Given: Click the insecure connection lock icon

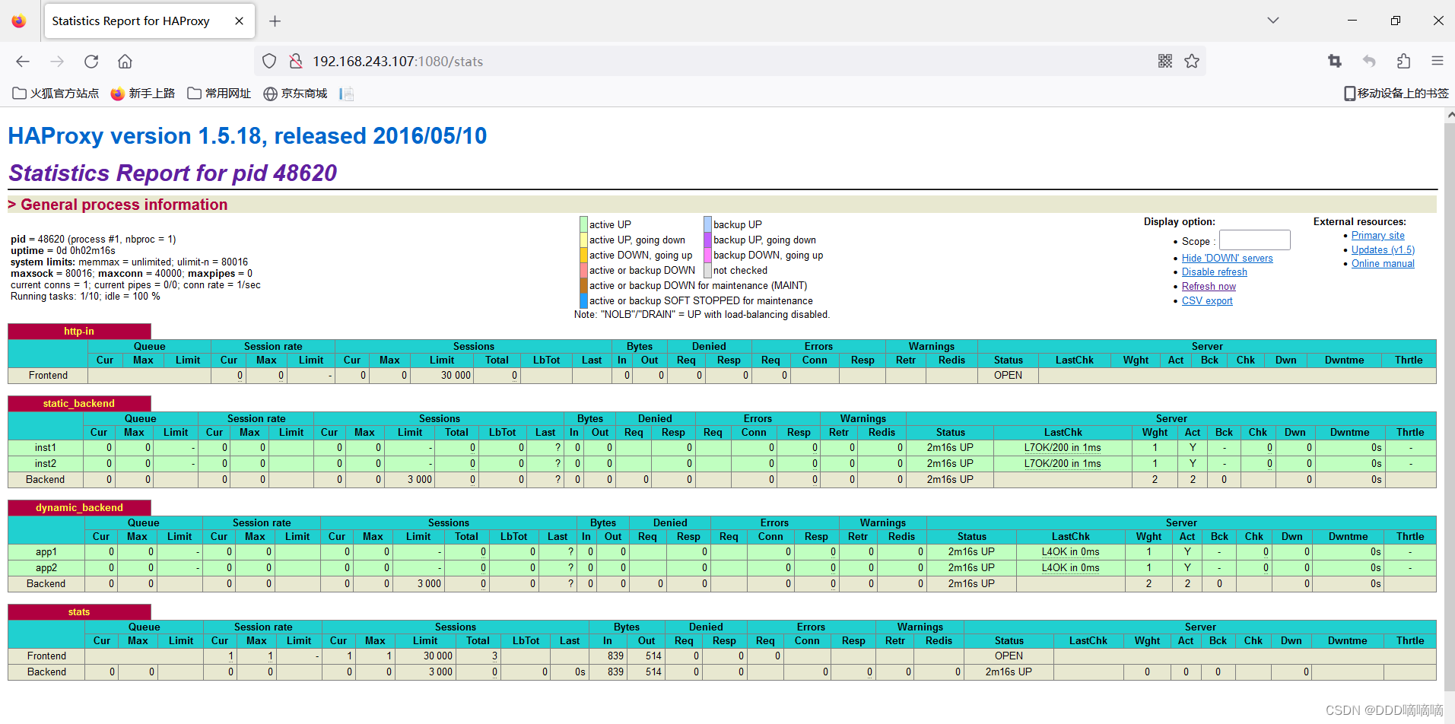Looking at the screenshot, I should click(296, 62).
